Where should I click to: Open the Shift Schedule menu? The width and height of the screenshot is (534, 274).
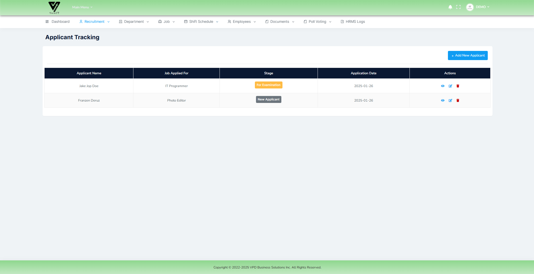click(x=201, y=22)
